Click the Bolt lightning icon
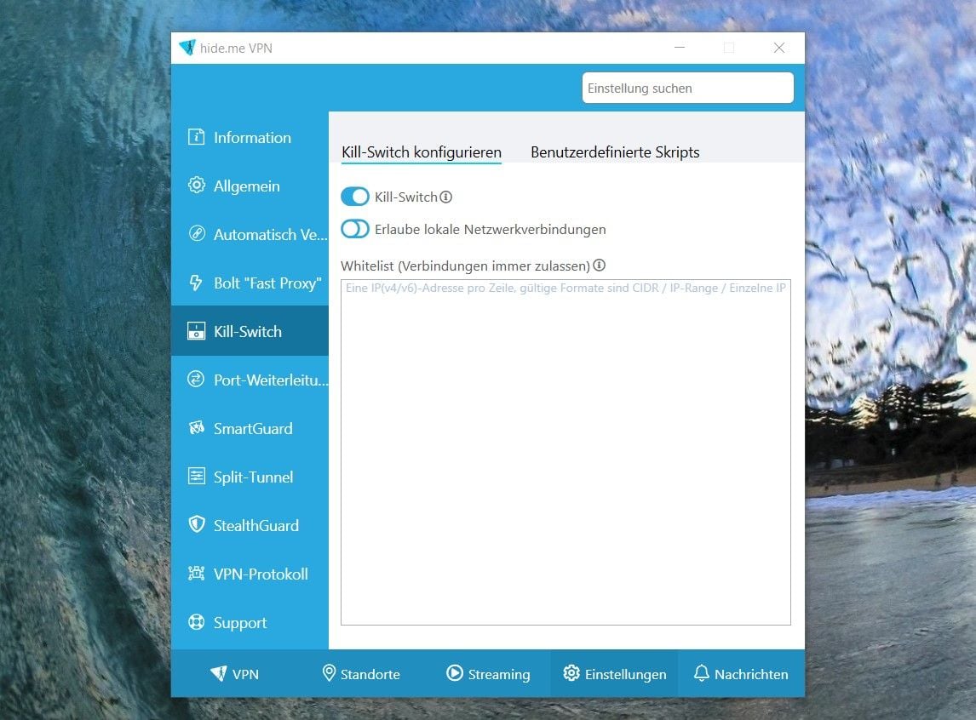This screenshot has height=720, width=976. [196, 283]
